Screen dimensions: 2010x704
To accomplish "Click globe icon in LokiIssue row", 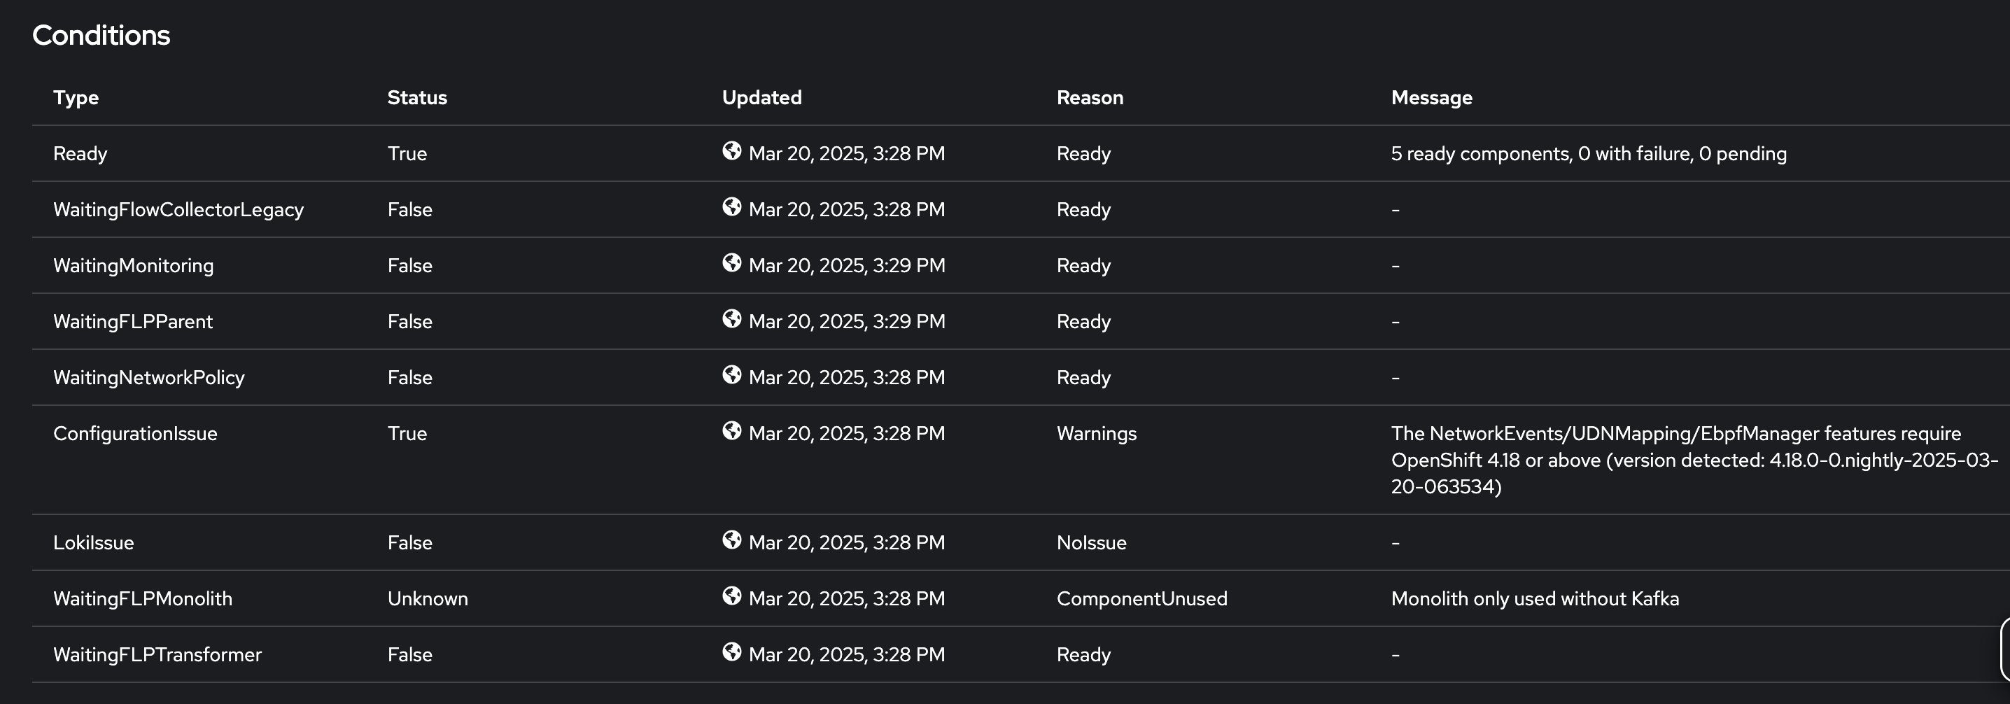I will 731,540.
